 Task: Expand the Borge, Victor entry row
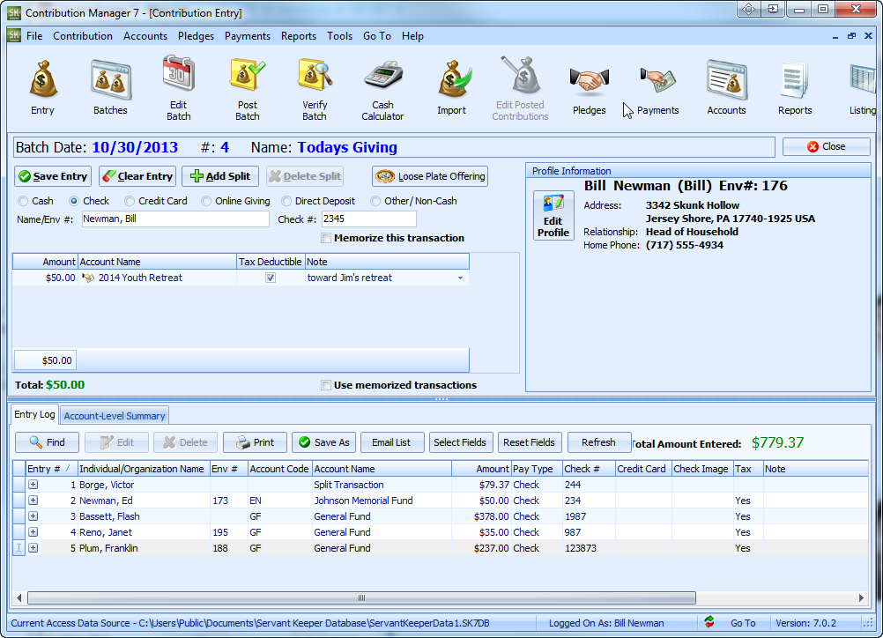33,485
